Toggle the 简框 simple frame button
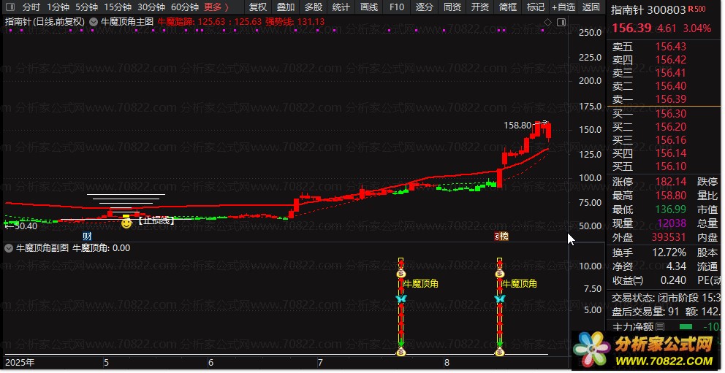725x373 pixels. coord(508,7)
